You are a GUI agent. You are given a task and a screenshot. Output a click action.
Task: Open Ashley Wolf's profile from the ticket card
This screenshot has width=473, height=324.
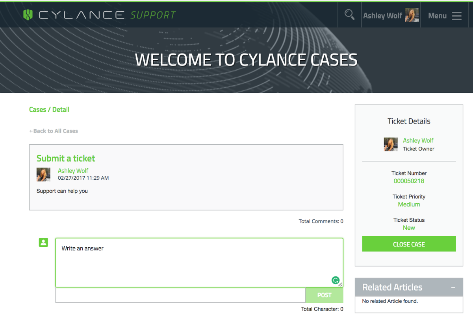pos(73,171)
